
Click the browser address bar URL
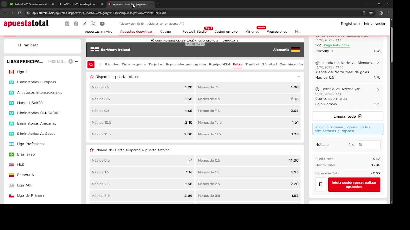pyautogui.click(x=99, y=13)
